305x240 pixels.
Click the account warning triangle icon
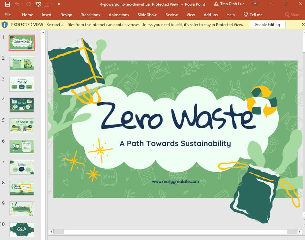216,4
